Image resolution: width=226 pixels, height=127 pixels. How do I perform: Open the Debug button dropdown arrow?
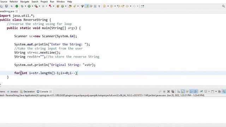point(25,6)
